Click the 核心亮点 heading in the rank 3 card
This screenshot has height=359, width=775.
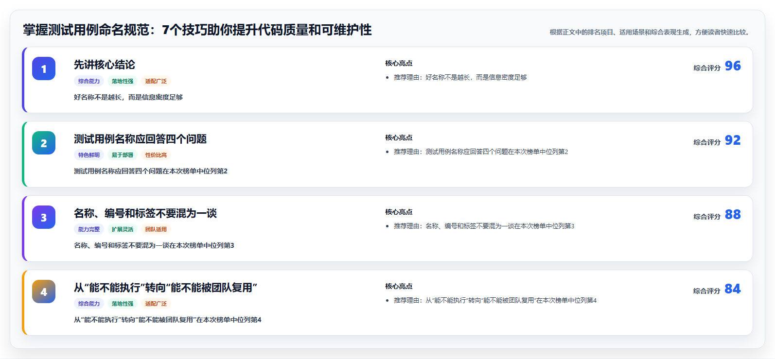(x=399, y=212)
